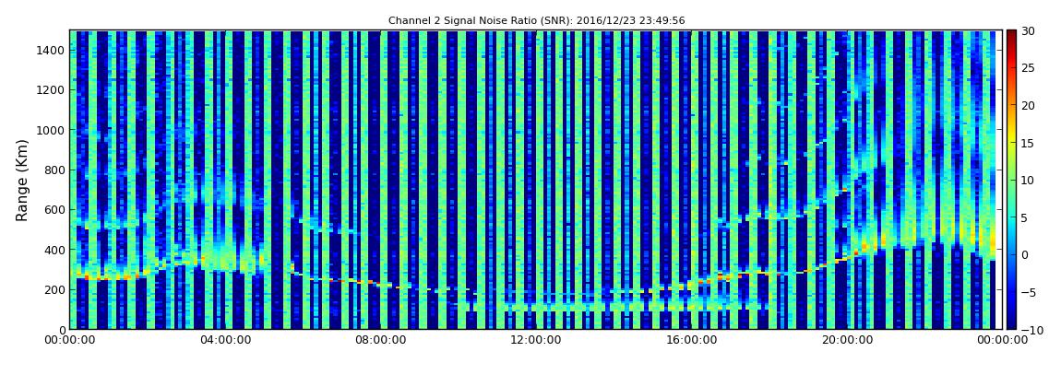The height and width of the screenshot is (375, 1061).
Task: Click the 800 tick label on the range axis
Action: (x=54, y=170)
